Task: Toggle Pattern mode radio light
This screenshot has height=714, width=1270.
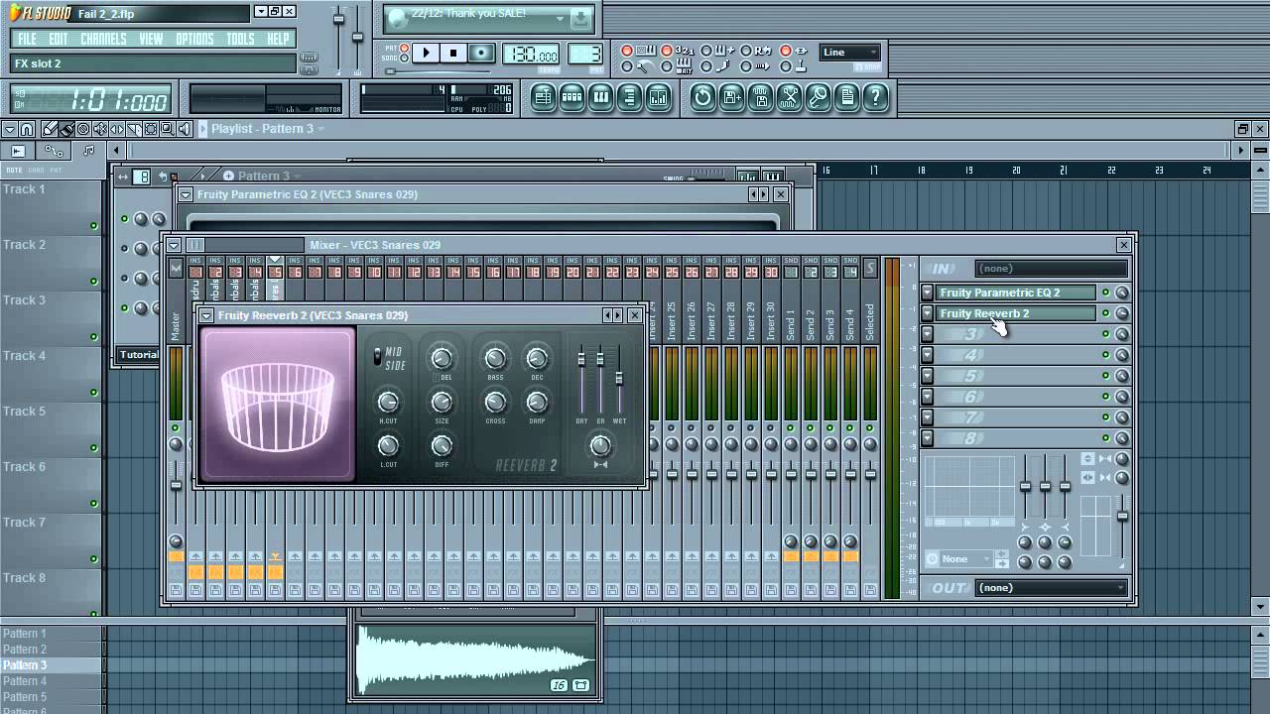Action: (x=404, y=48)
